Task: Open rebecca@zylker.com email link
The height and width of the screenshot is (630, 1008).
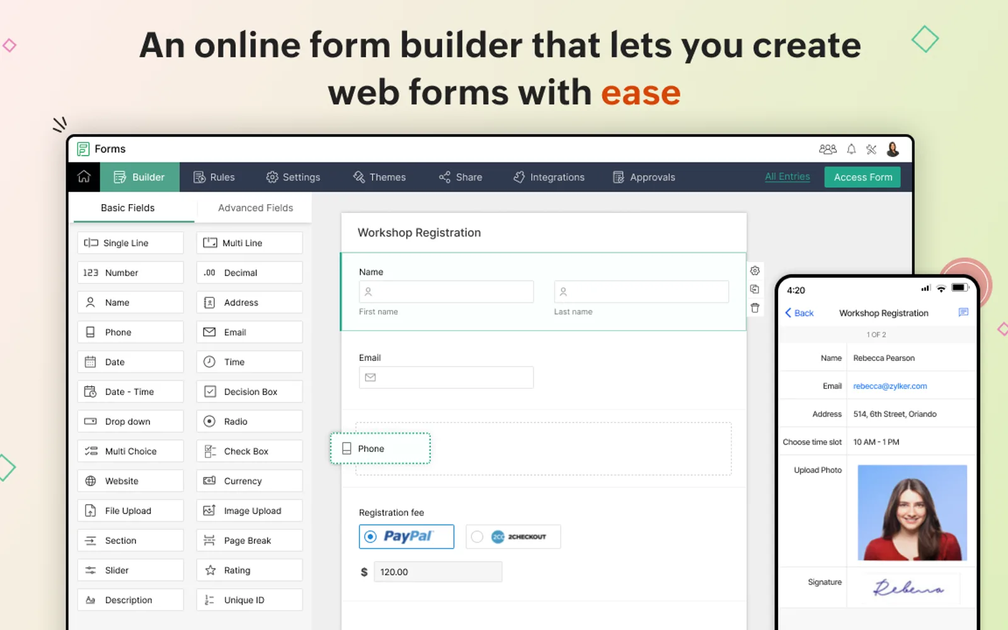Action: pyautogui.click(x=890, y=386)
